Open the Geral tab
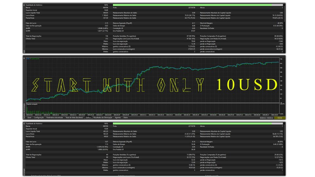The width and height of the screenshot is (315, 177). pos(29,118)
